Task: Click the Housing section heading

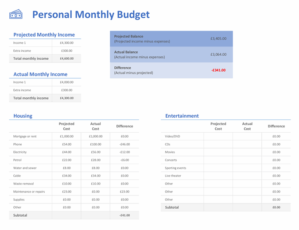Action: pos(23,116)
